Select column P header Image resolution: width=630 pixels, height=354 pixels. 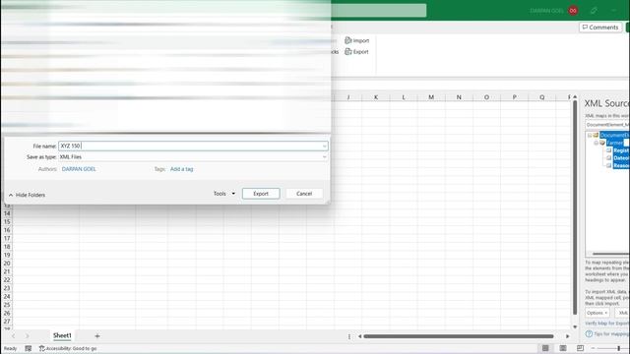click(x=514, y=97)
